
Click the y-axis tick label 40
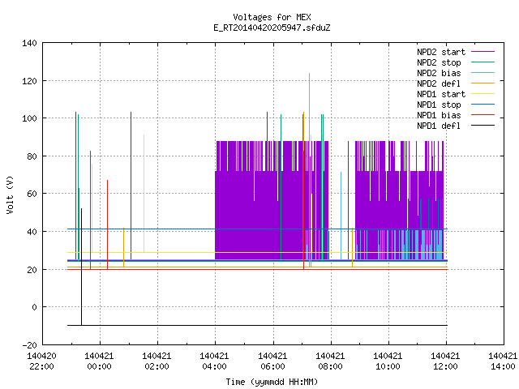(x=32, y=232)
